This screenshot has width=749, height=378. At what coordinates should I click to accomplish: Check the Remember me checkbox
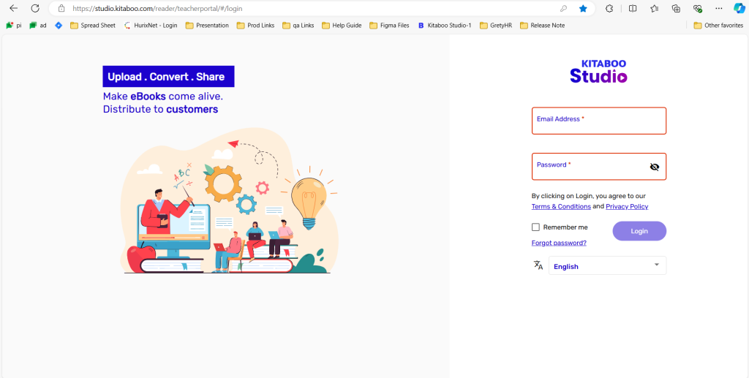(535, 227)
